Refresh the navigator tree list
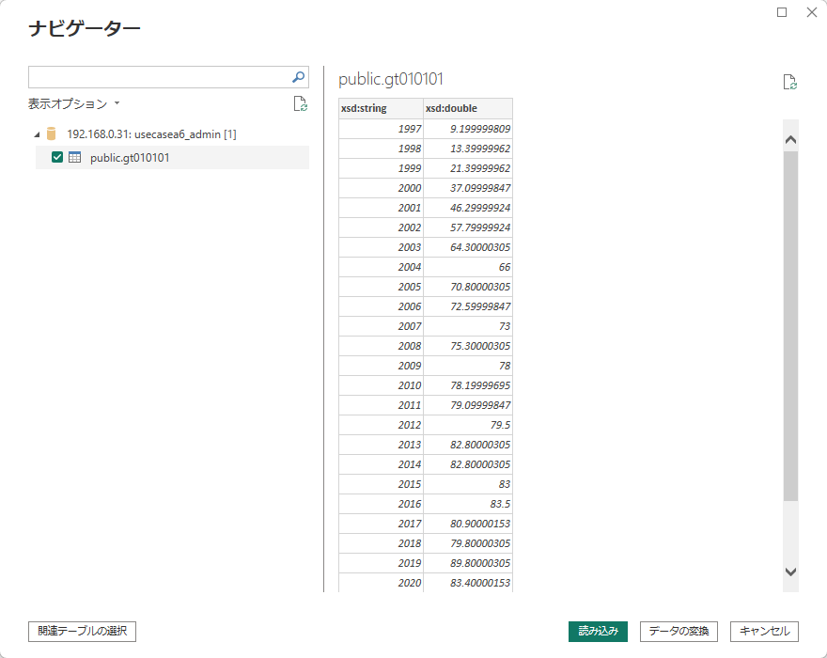The image size is (827, 658). [300, 104]
